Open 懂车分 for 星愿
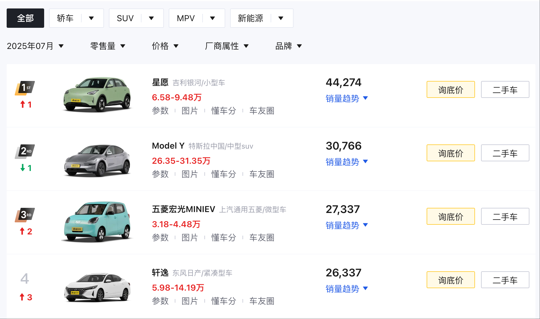This screenshot has width=540, height=319. (224, 111)
